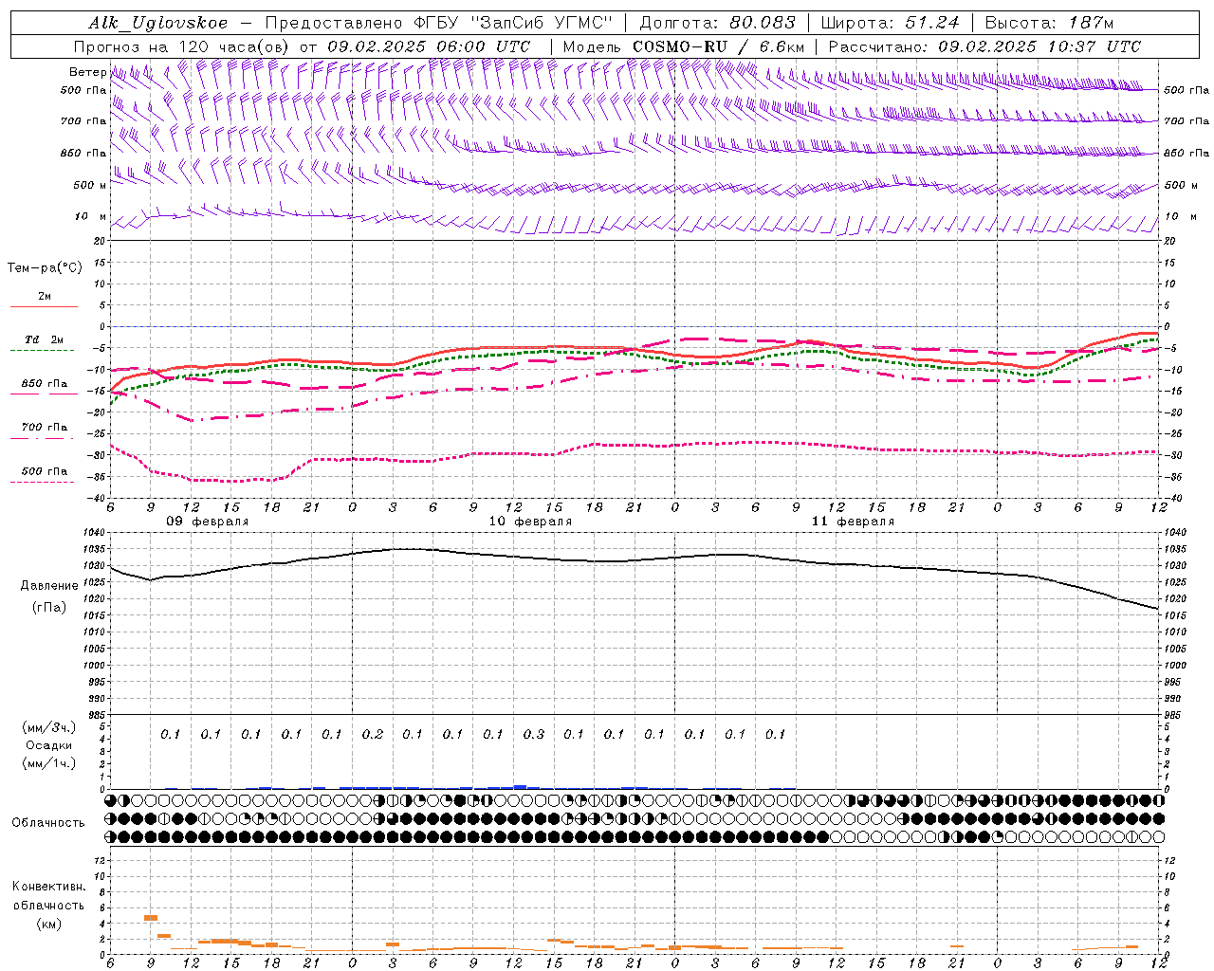Click the 2м temperature legend entry
This screenshot has height=971, width=1214.
(x=45, y=296)
